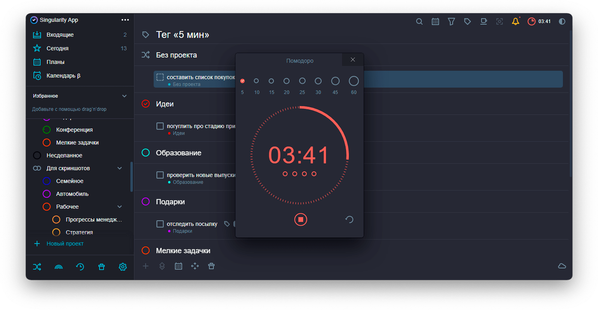Select the Стратегия project

79,232
